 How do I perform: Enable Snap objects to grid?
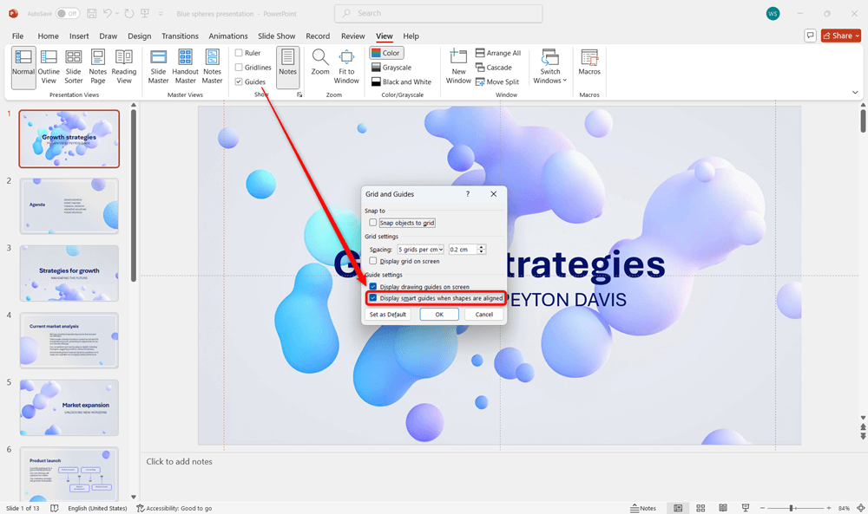(373, 222)
